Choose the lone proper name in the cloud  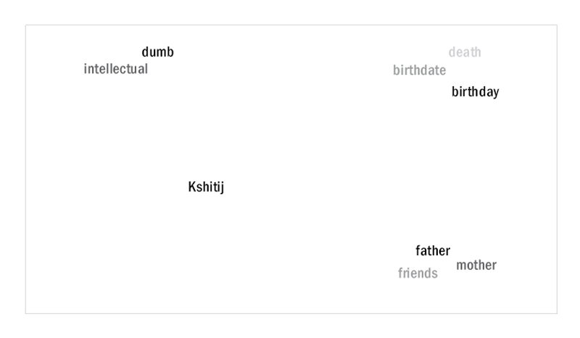206,187
